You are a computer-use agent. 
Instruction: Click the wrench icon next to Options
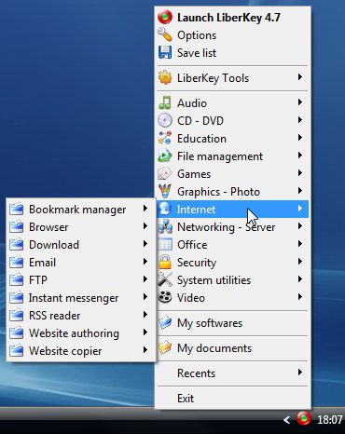(165, 34)
